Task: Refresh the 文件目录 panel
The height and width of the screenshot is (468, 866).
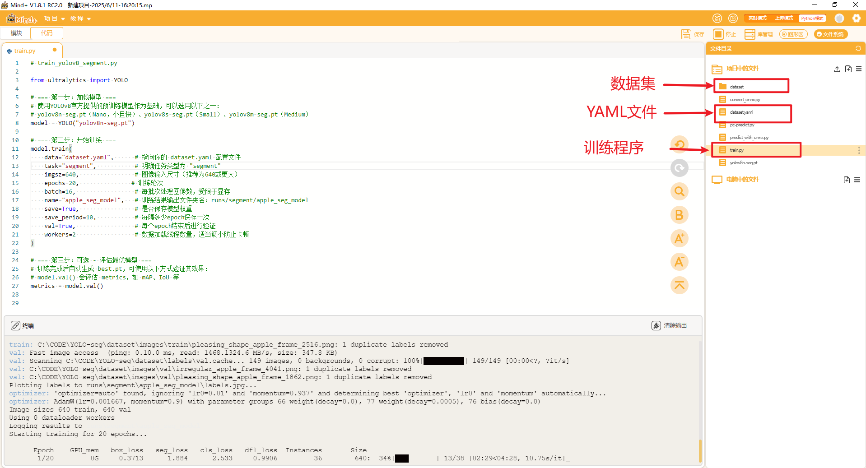Action: click(858, 48)
